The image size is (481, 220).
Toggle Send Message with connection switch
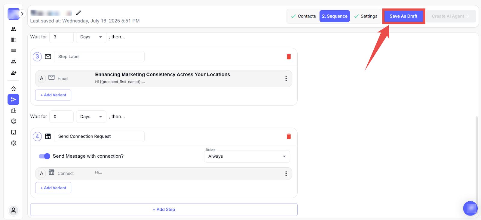[44, 156]
